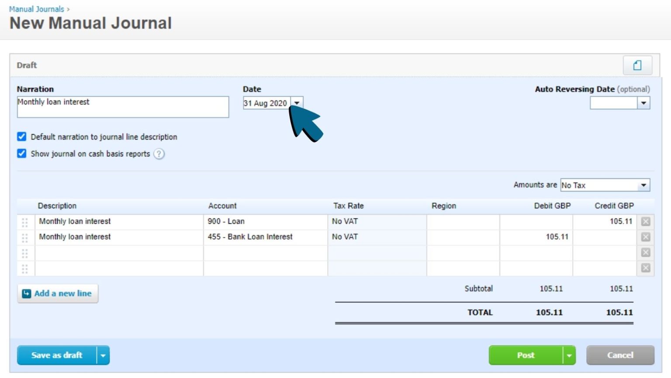Image resolution: width=671 pixels, height=378 pixels.
Task: Expand the Auto Reversing Date picker
Action: [x=644, y=103]
